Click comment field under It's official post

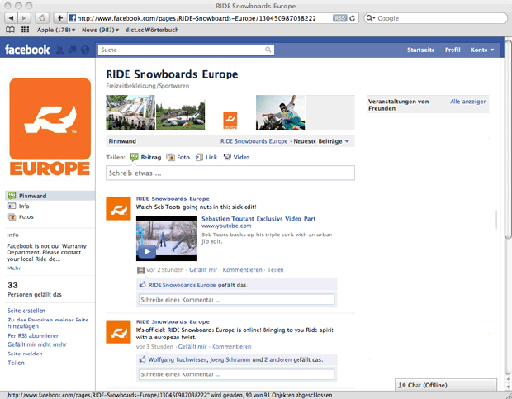[x=237, y=374]
